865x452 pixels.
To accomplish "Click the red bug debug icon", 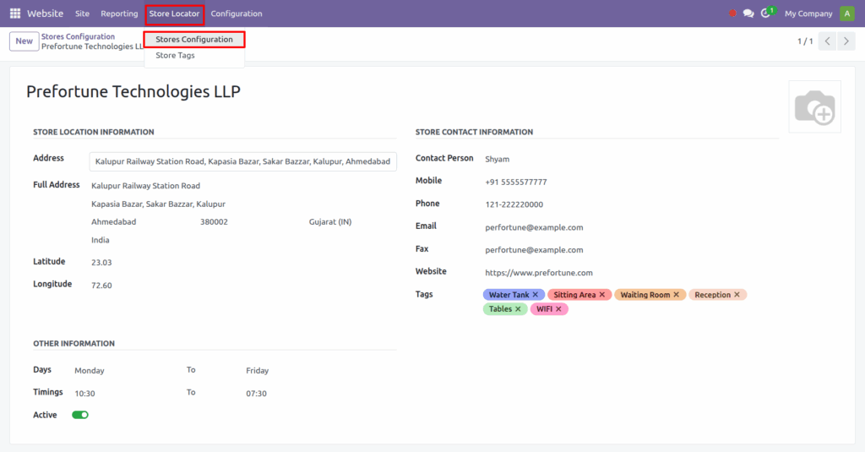I will pos(732,14).
